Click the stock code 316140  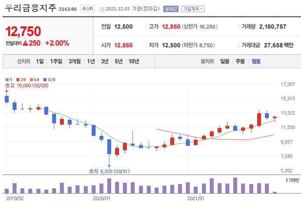pyautogui.click(x=67, y=9)
